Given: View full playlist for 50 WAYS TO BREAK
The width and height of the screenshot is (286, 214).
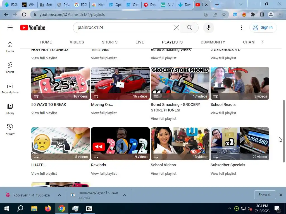Looking at the screenshot, I should coord(44,113).
